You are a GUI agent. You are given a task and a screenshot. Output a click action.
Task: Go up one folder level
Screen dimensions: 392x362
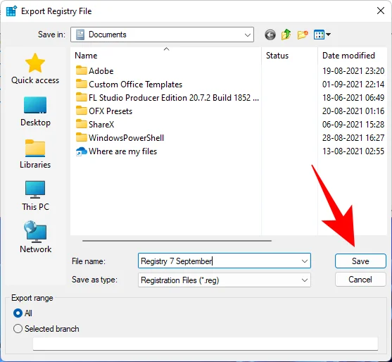pos(286,35)
